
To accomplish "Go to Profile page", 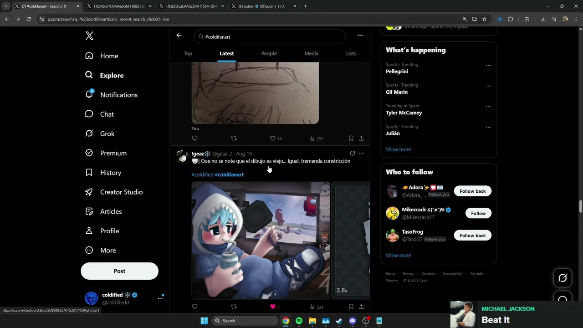I will pos(102,231).
